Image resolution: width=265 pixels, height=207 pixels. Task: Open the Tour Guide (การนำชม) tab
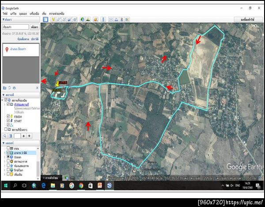pyautogui.click(x=50, y=178)
